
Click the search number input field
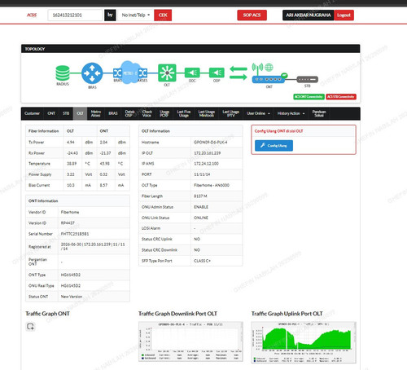coord(75,15)
